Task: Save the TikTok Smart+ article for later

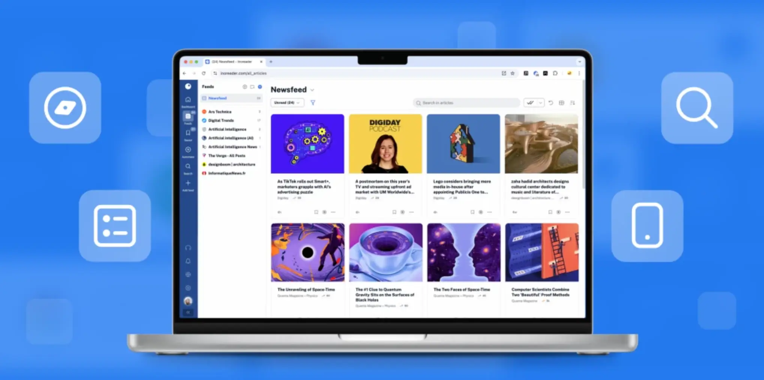Action: (x=316, y=212)
